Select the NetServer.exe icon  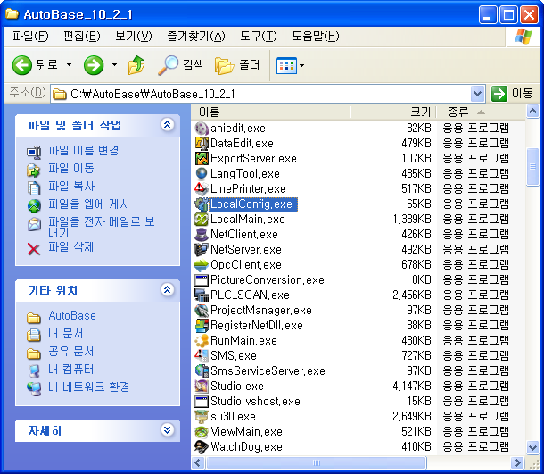pos(202,250)
